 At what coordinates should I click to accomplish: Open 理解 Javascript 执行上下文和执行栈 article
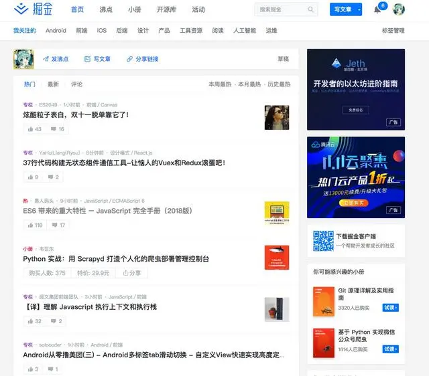coord(90,307)
